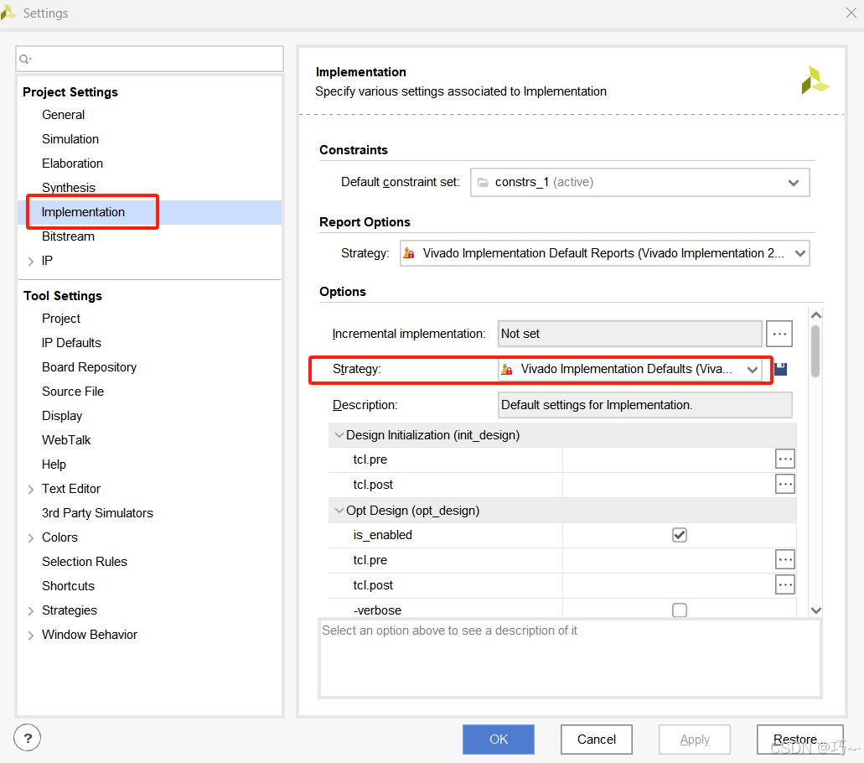Select General under Project Settings

coord(64,115)
